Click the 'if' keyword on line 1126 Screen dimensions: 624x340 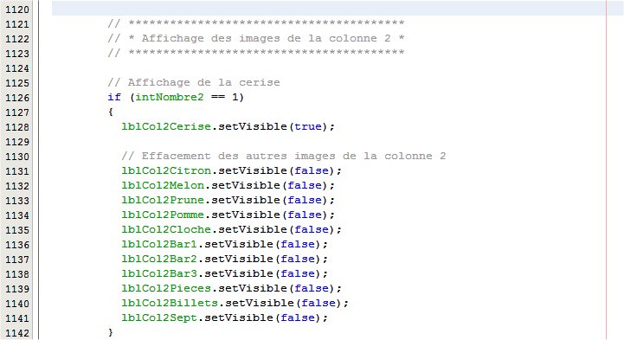(x=114, y=97)
